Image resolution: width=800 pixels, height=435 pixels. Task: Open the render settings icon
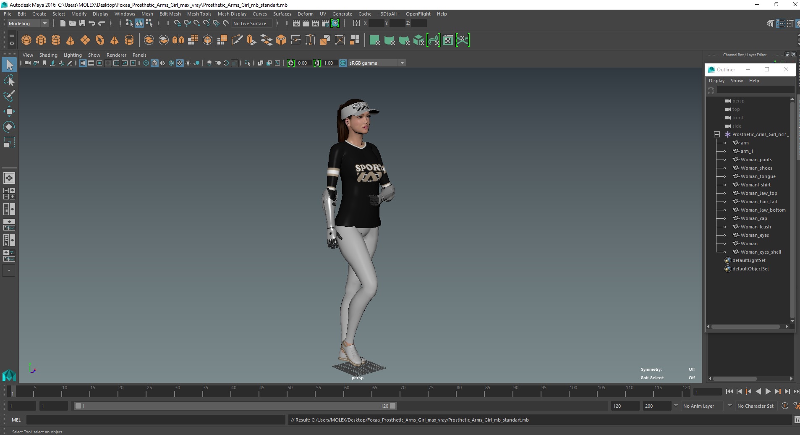(x=325, y=24)
